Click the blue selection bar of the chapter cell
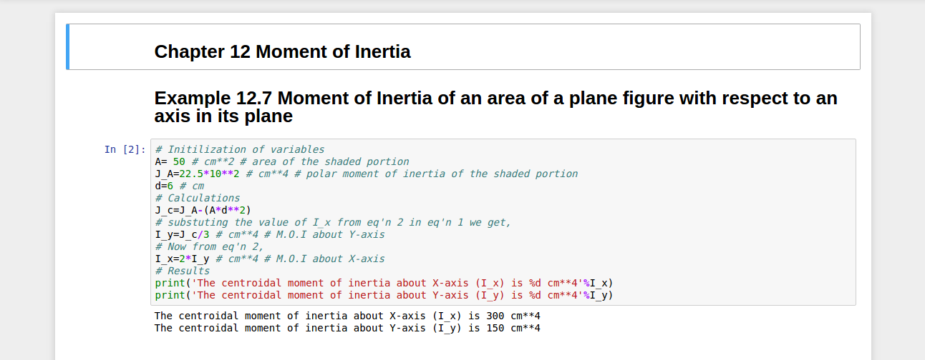Image resolution: width=925 pixels, height=360 pixels. pos(67,47)
